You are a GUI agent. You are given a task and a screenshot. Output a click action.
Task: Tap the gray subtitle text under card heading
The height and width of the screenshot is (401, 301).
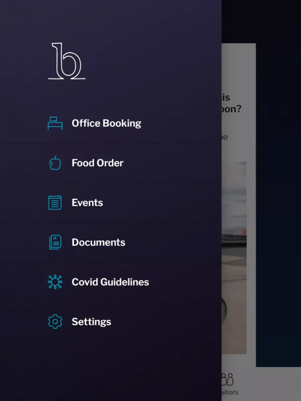(x=225, y=137)
